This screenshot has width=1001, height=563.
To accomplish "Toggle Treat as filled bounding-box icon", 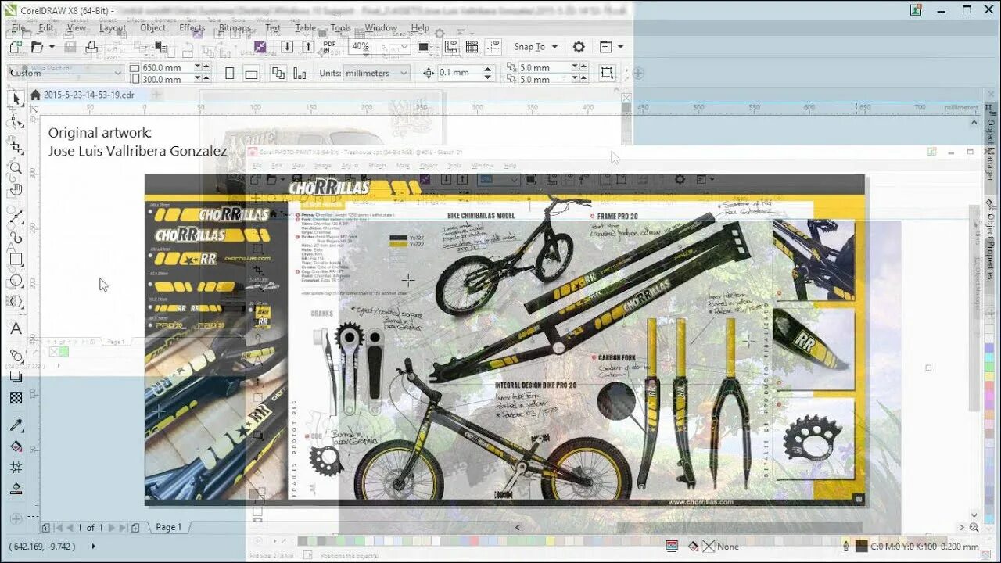I will (x=607, y=73).
